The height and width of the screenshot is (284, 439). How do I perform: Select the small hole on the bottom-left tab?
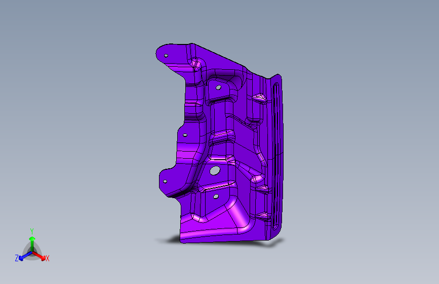165,181
